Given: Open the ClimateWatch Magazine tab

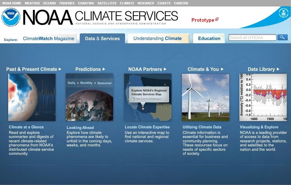Looking at the screenshot, I should (48, 38).
